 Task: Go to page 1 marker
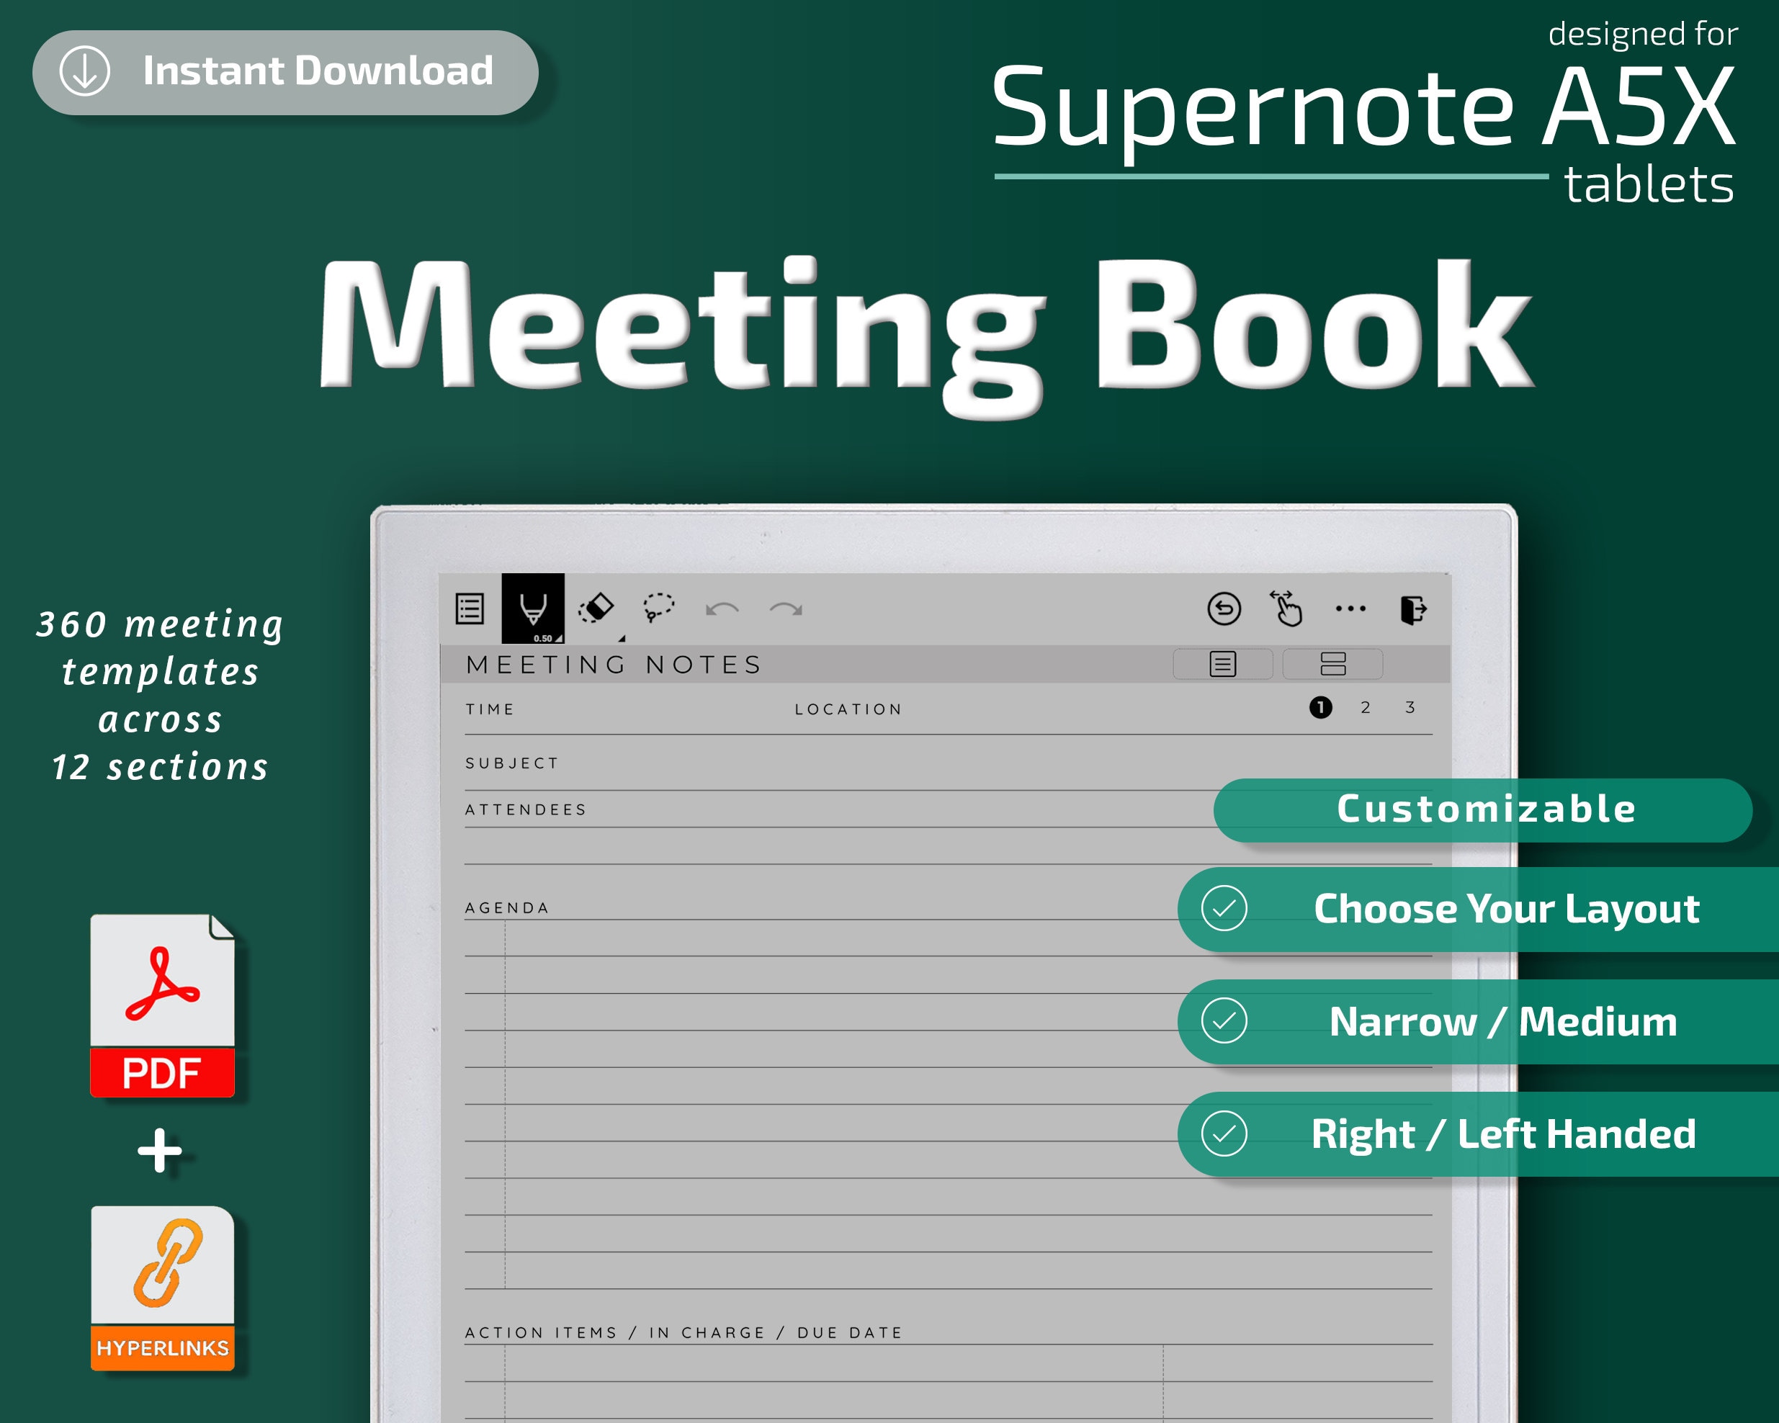(x=1321, y=708)
